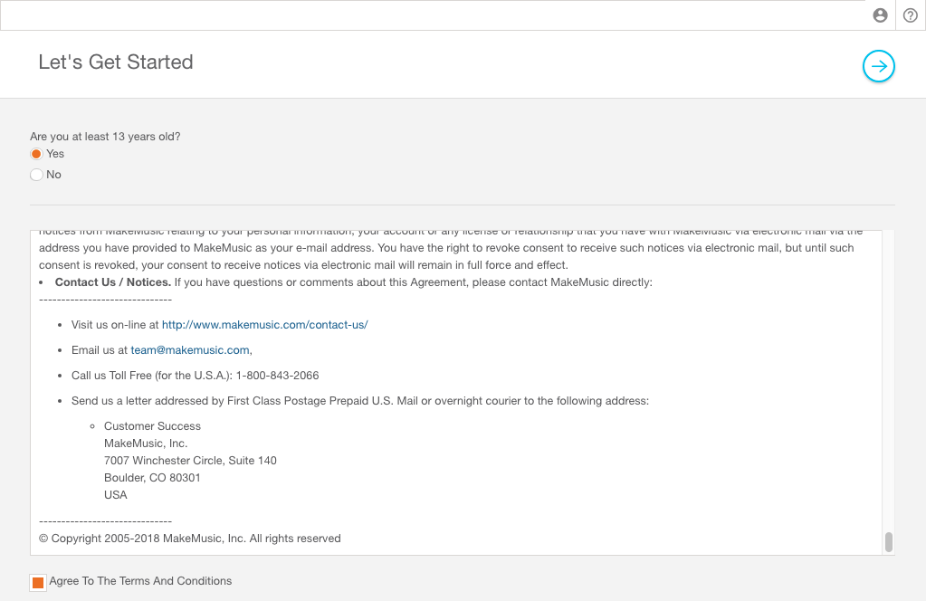
Task: Click the toll free number 1-800-843-2066
Action: coord(278,376)
